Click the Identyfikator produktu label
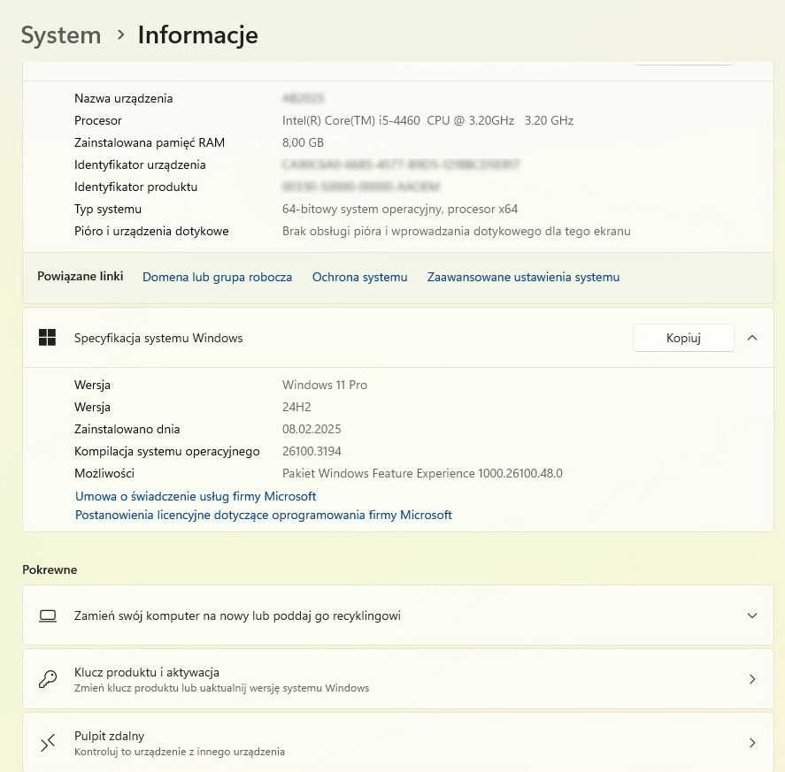785x772 pixels. click(x=135, y=187)
